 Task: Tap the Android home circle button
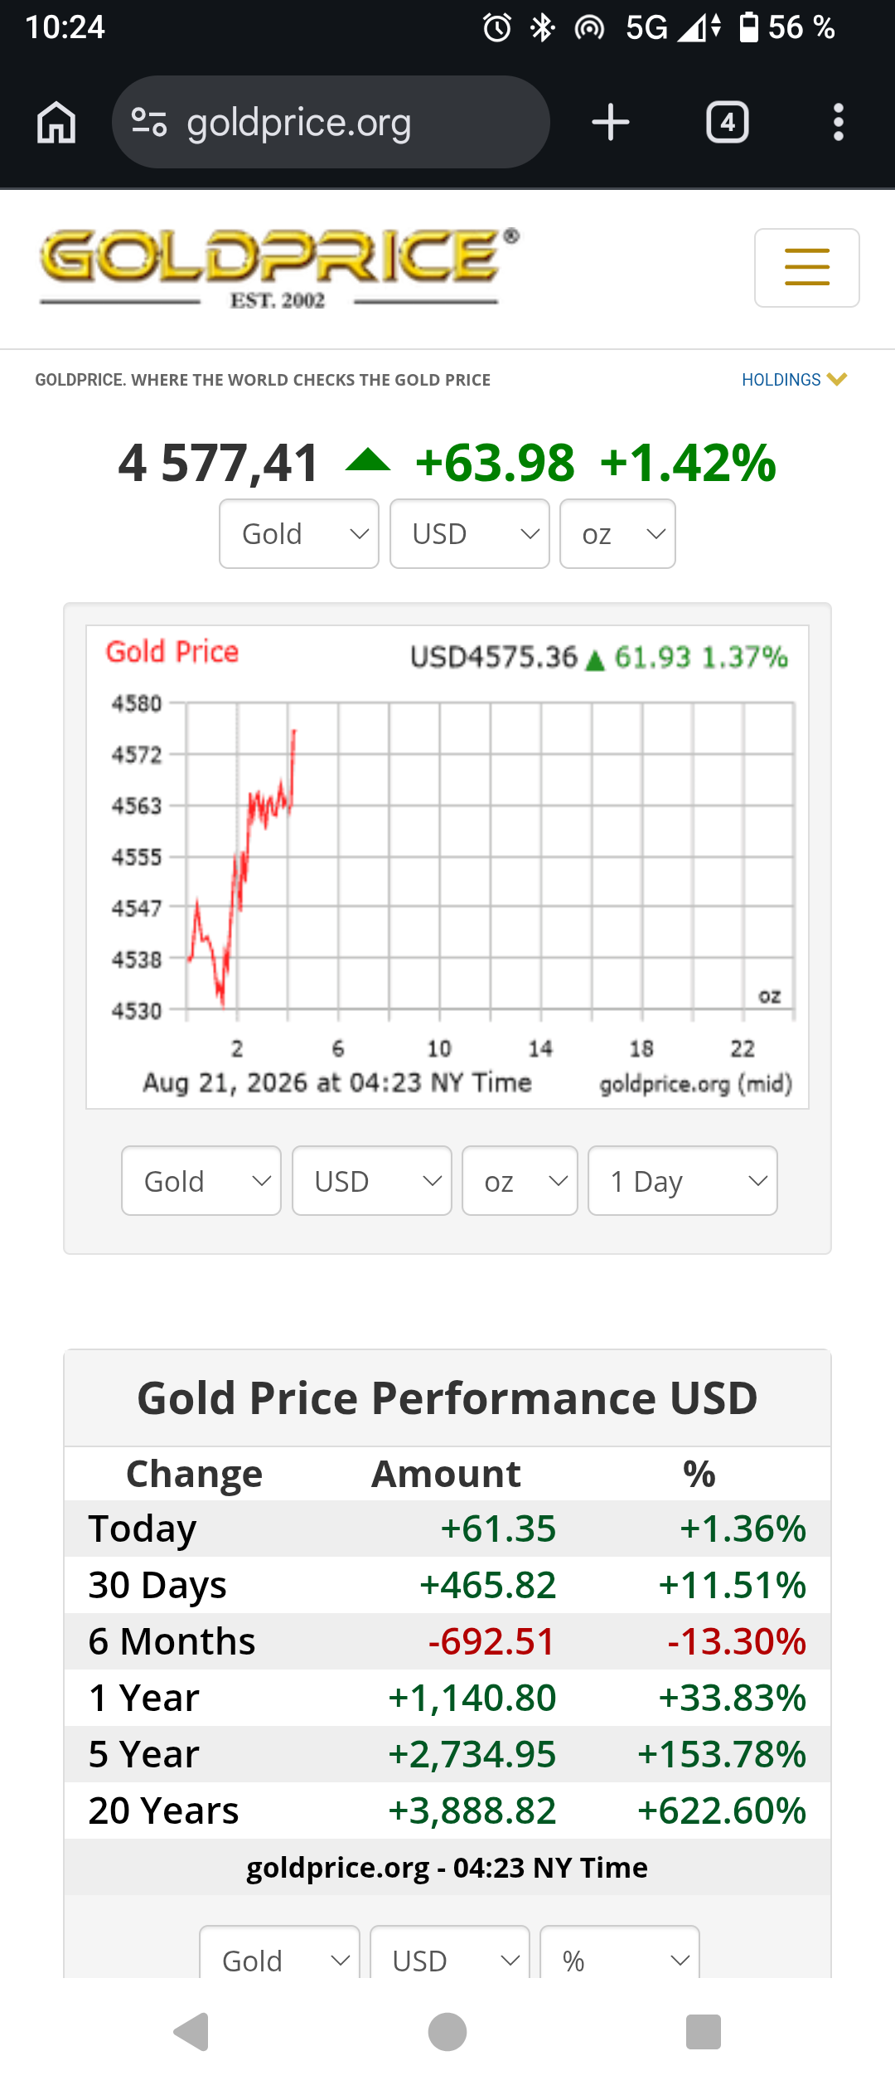coord(447,2032)
